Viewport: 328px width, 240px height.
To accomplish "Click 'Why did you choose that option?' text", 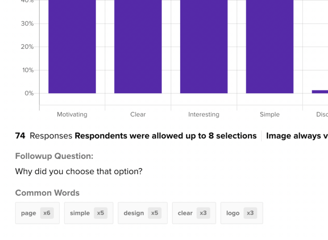I will point(78,172).
